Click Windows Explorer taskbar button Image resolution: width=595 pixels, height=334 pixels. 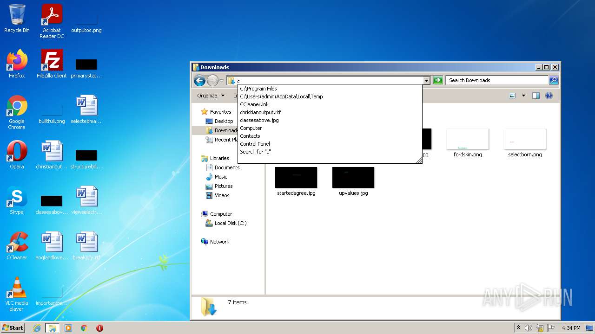coord(53,328)
